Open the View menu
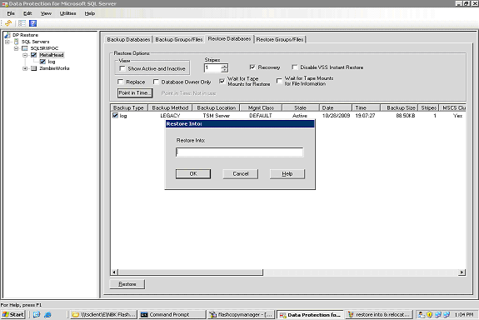479x320 pixels. 46,13
